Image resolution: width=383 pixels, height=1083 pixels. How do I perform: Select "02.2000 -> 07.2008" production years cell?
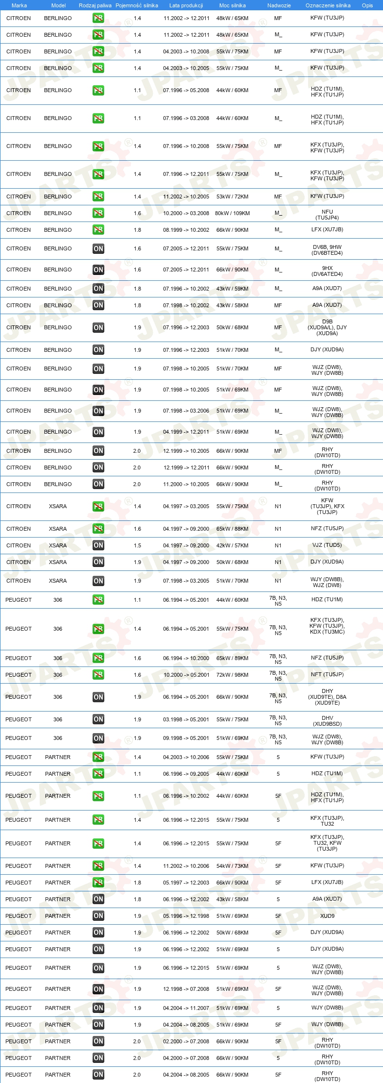click(186, 1041)
